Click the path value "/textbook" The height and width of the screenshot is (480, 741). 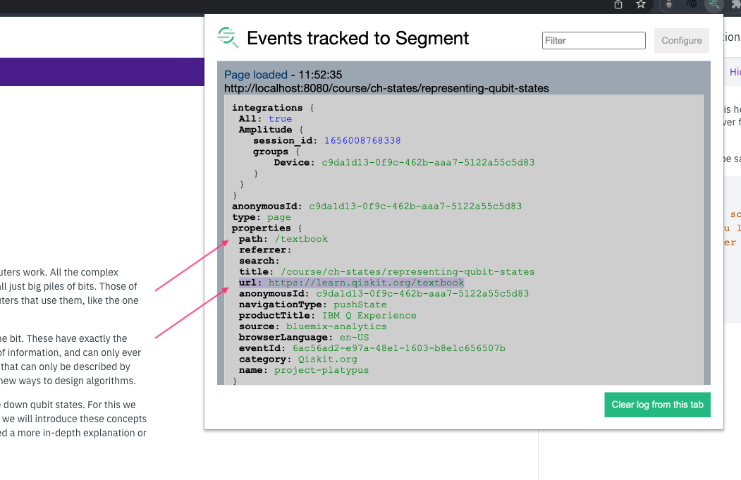coord(301,239)
